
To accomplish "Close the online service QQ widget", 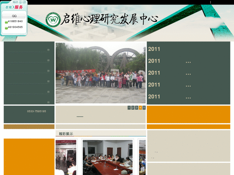I will [24, 2].
